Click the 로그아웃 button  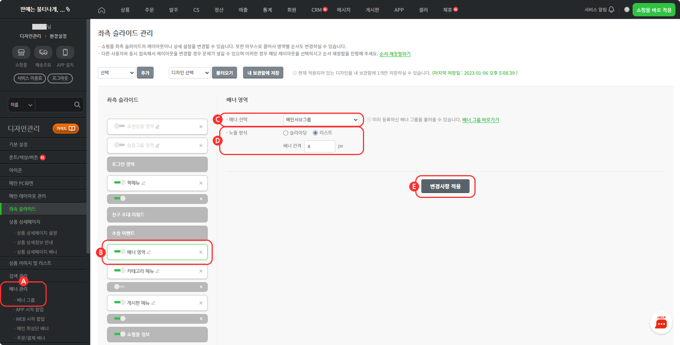coord(60,78)
